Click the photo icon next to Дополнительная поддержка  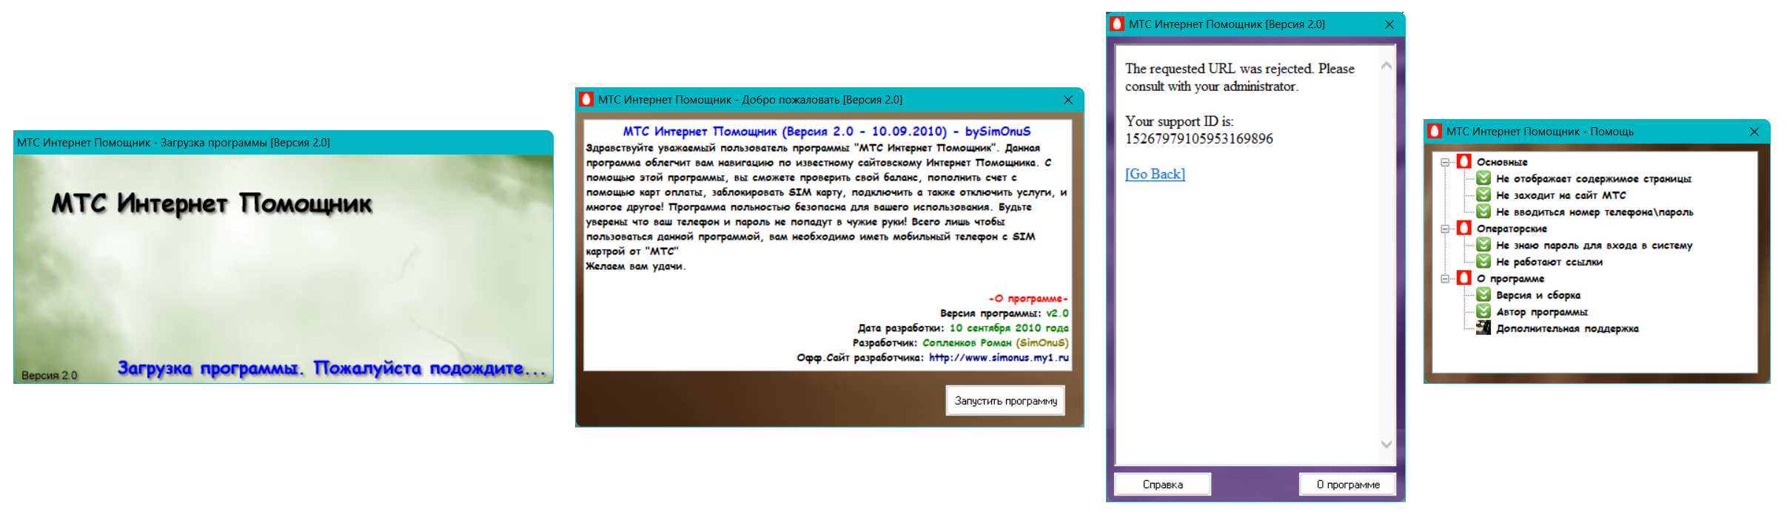click(x=1483, y=328)
